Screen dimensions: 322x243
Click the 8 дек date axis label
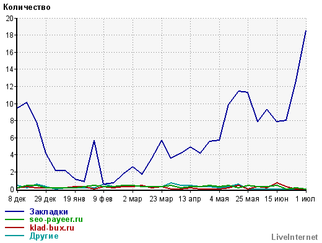[x=17, y=199]
